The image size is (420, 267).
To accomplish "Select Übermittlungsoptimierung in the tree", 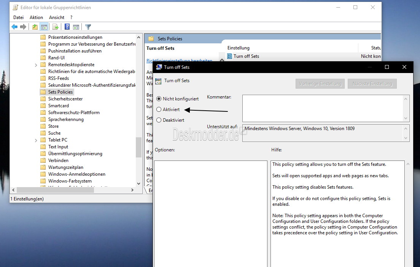I will click(x=75, y=153).
